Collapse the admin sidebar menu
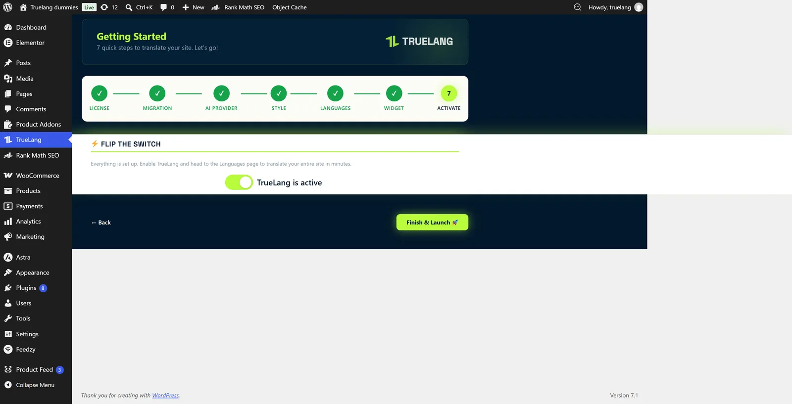The height and width of the screenshot is (404, 792). (x=36, y=385)
